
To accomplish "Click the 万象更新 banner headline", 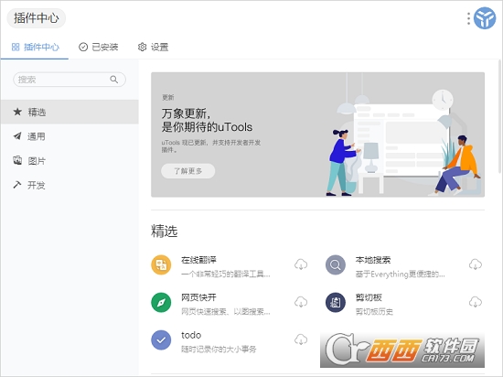I will (207, 120).
